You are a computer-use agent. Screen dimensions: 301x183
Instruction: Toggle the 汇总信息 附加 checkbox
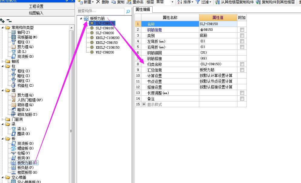point(242,70)
